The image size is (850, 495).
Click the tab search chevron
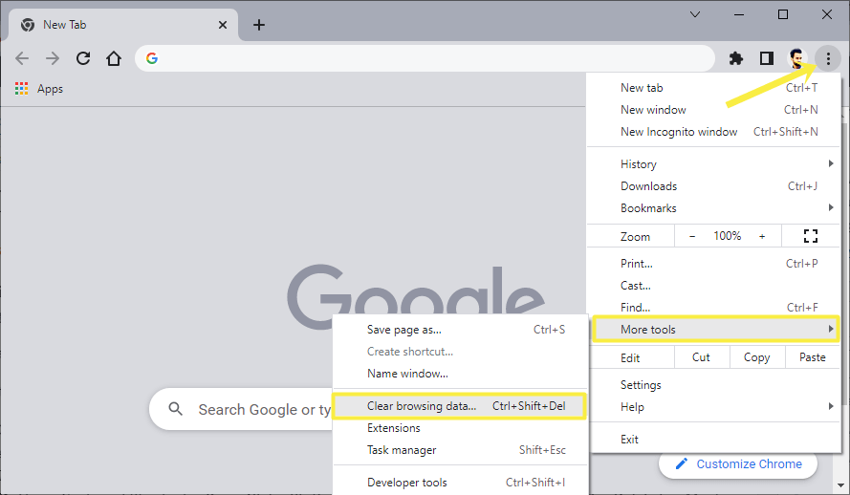click(695, 14)
